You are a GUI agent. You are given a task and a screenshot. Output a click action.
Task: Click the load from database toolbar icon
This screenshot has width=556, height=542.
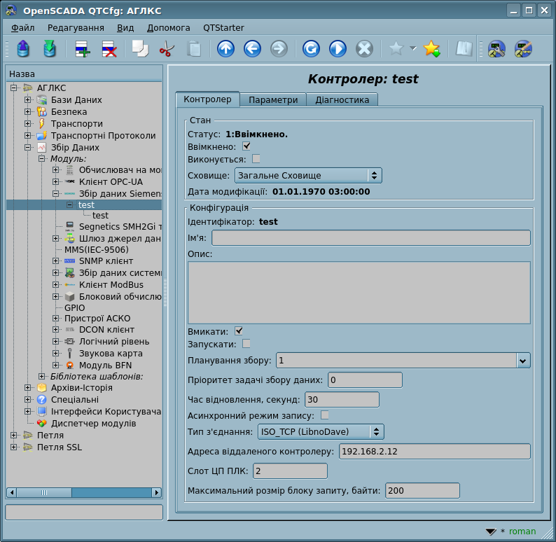tap(23, 49)
